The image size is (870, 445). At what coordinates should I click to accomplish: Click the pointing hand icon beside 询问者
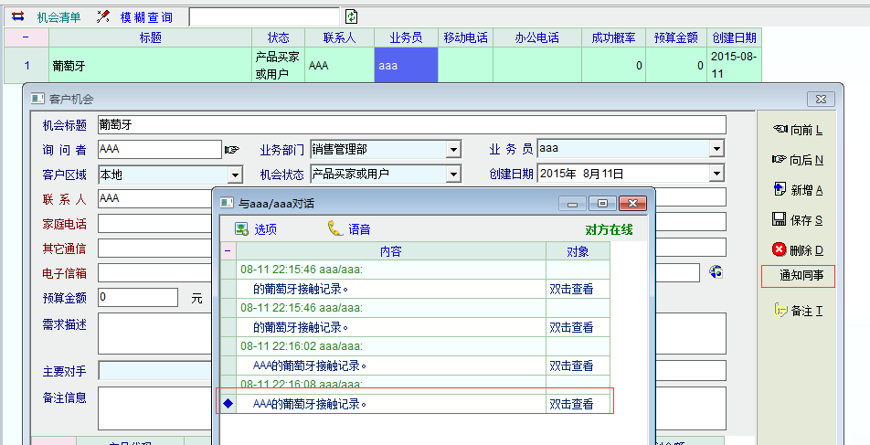[x=232, y=149]
